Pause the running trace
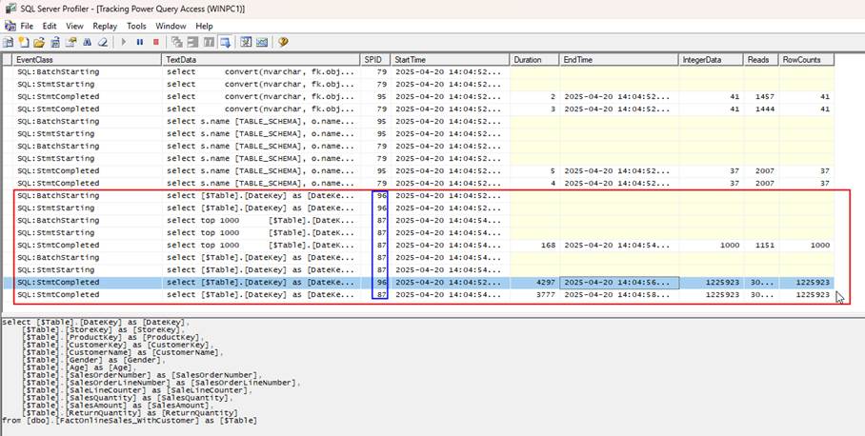 tap(140, 42)
